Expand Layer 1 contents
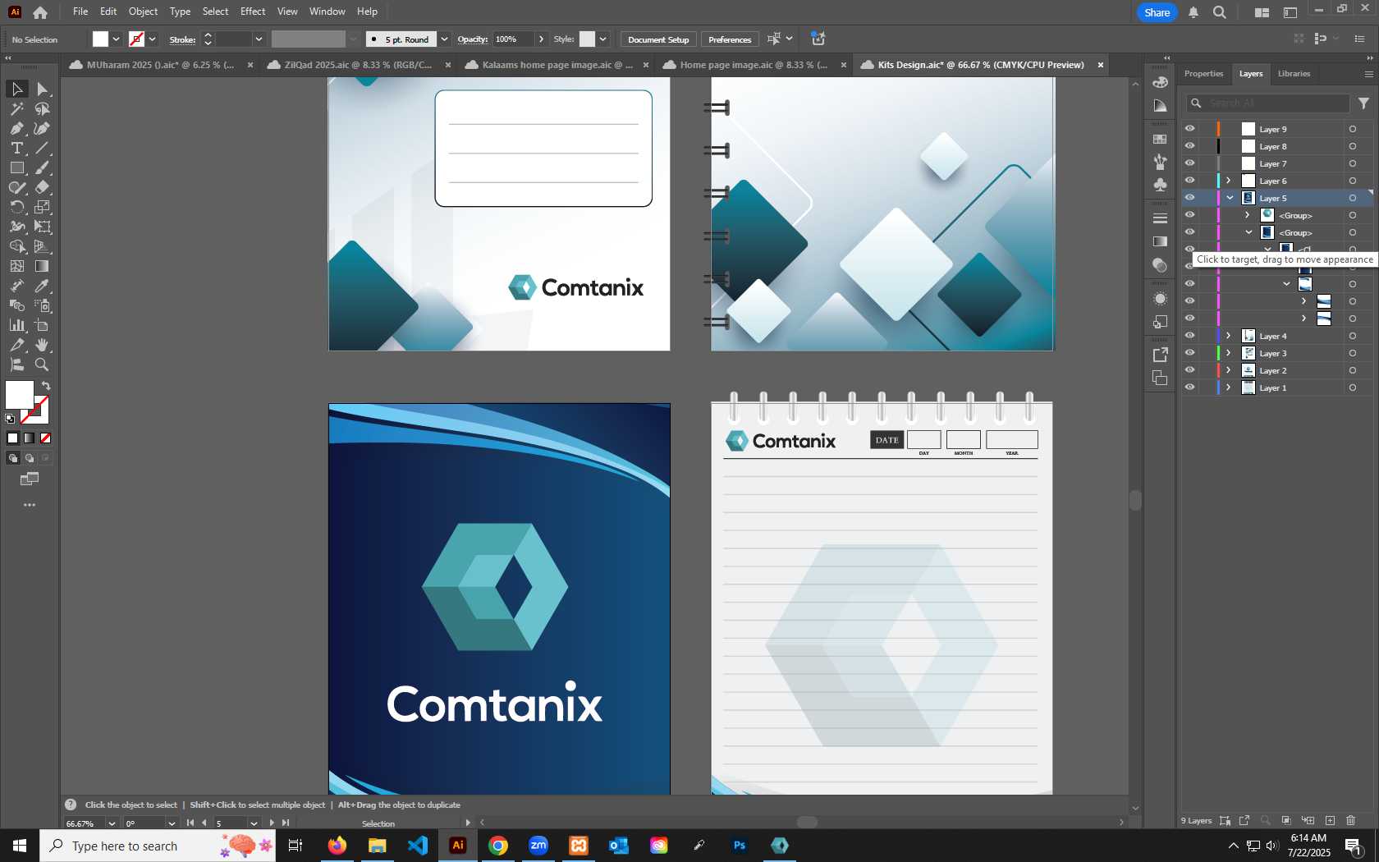The width and height of the screenshot is (1379, 862). 1229,387
